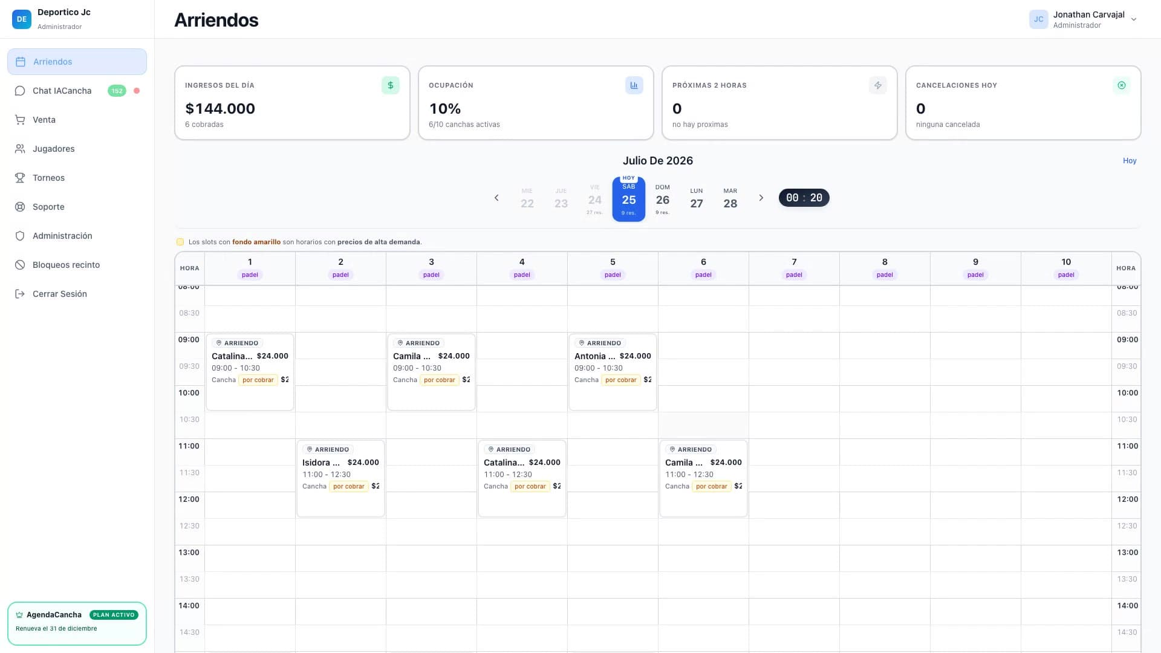Click the Venta shopping cart icon
The width and height of the screenshot is (1161, 653).
coord(20,120)
